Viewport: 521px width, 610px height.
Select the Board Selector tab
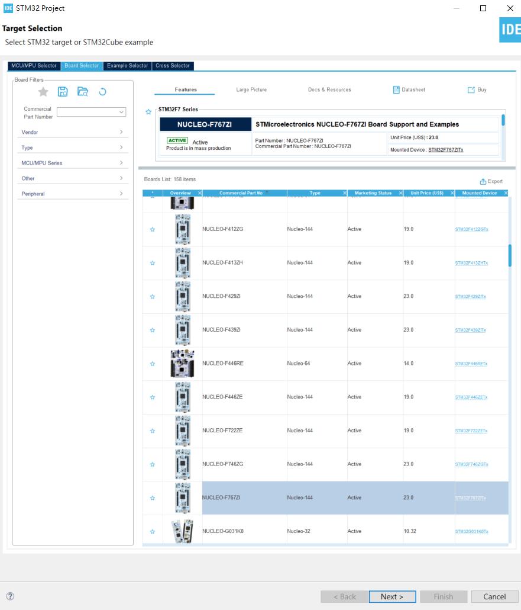tap(82, 66)
